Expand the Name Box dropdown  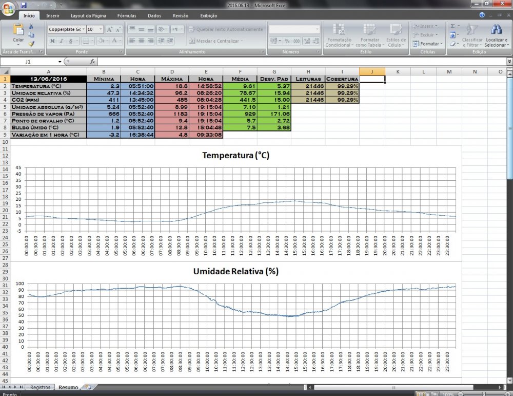click(60, 62)
